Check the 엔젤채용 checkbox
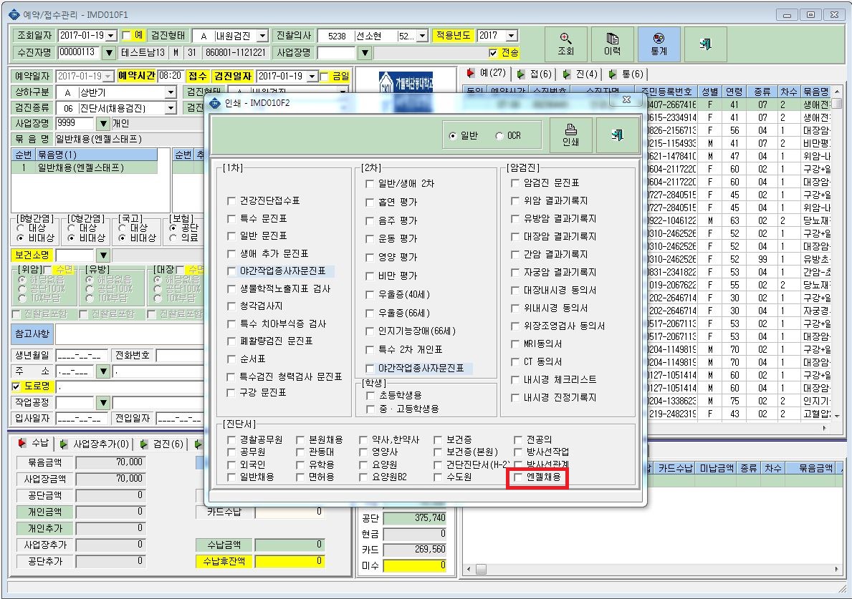The width and height of the screenshot is (852, 599). (518, 477)
